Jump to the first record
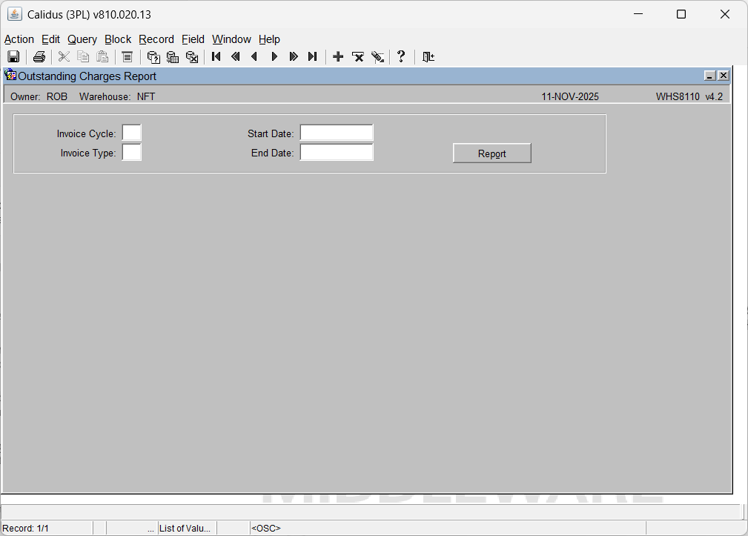 [216, 57]
